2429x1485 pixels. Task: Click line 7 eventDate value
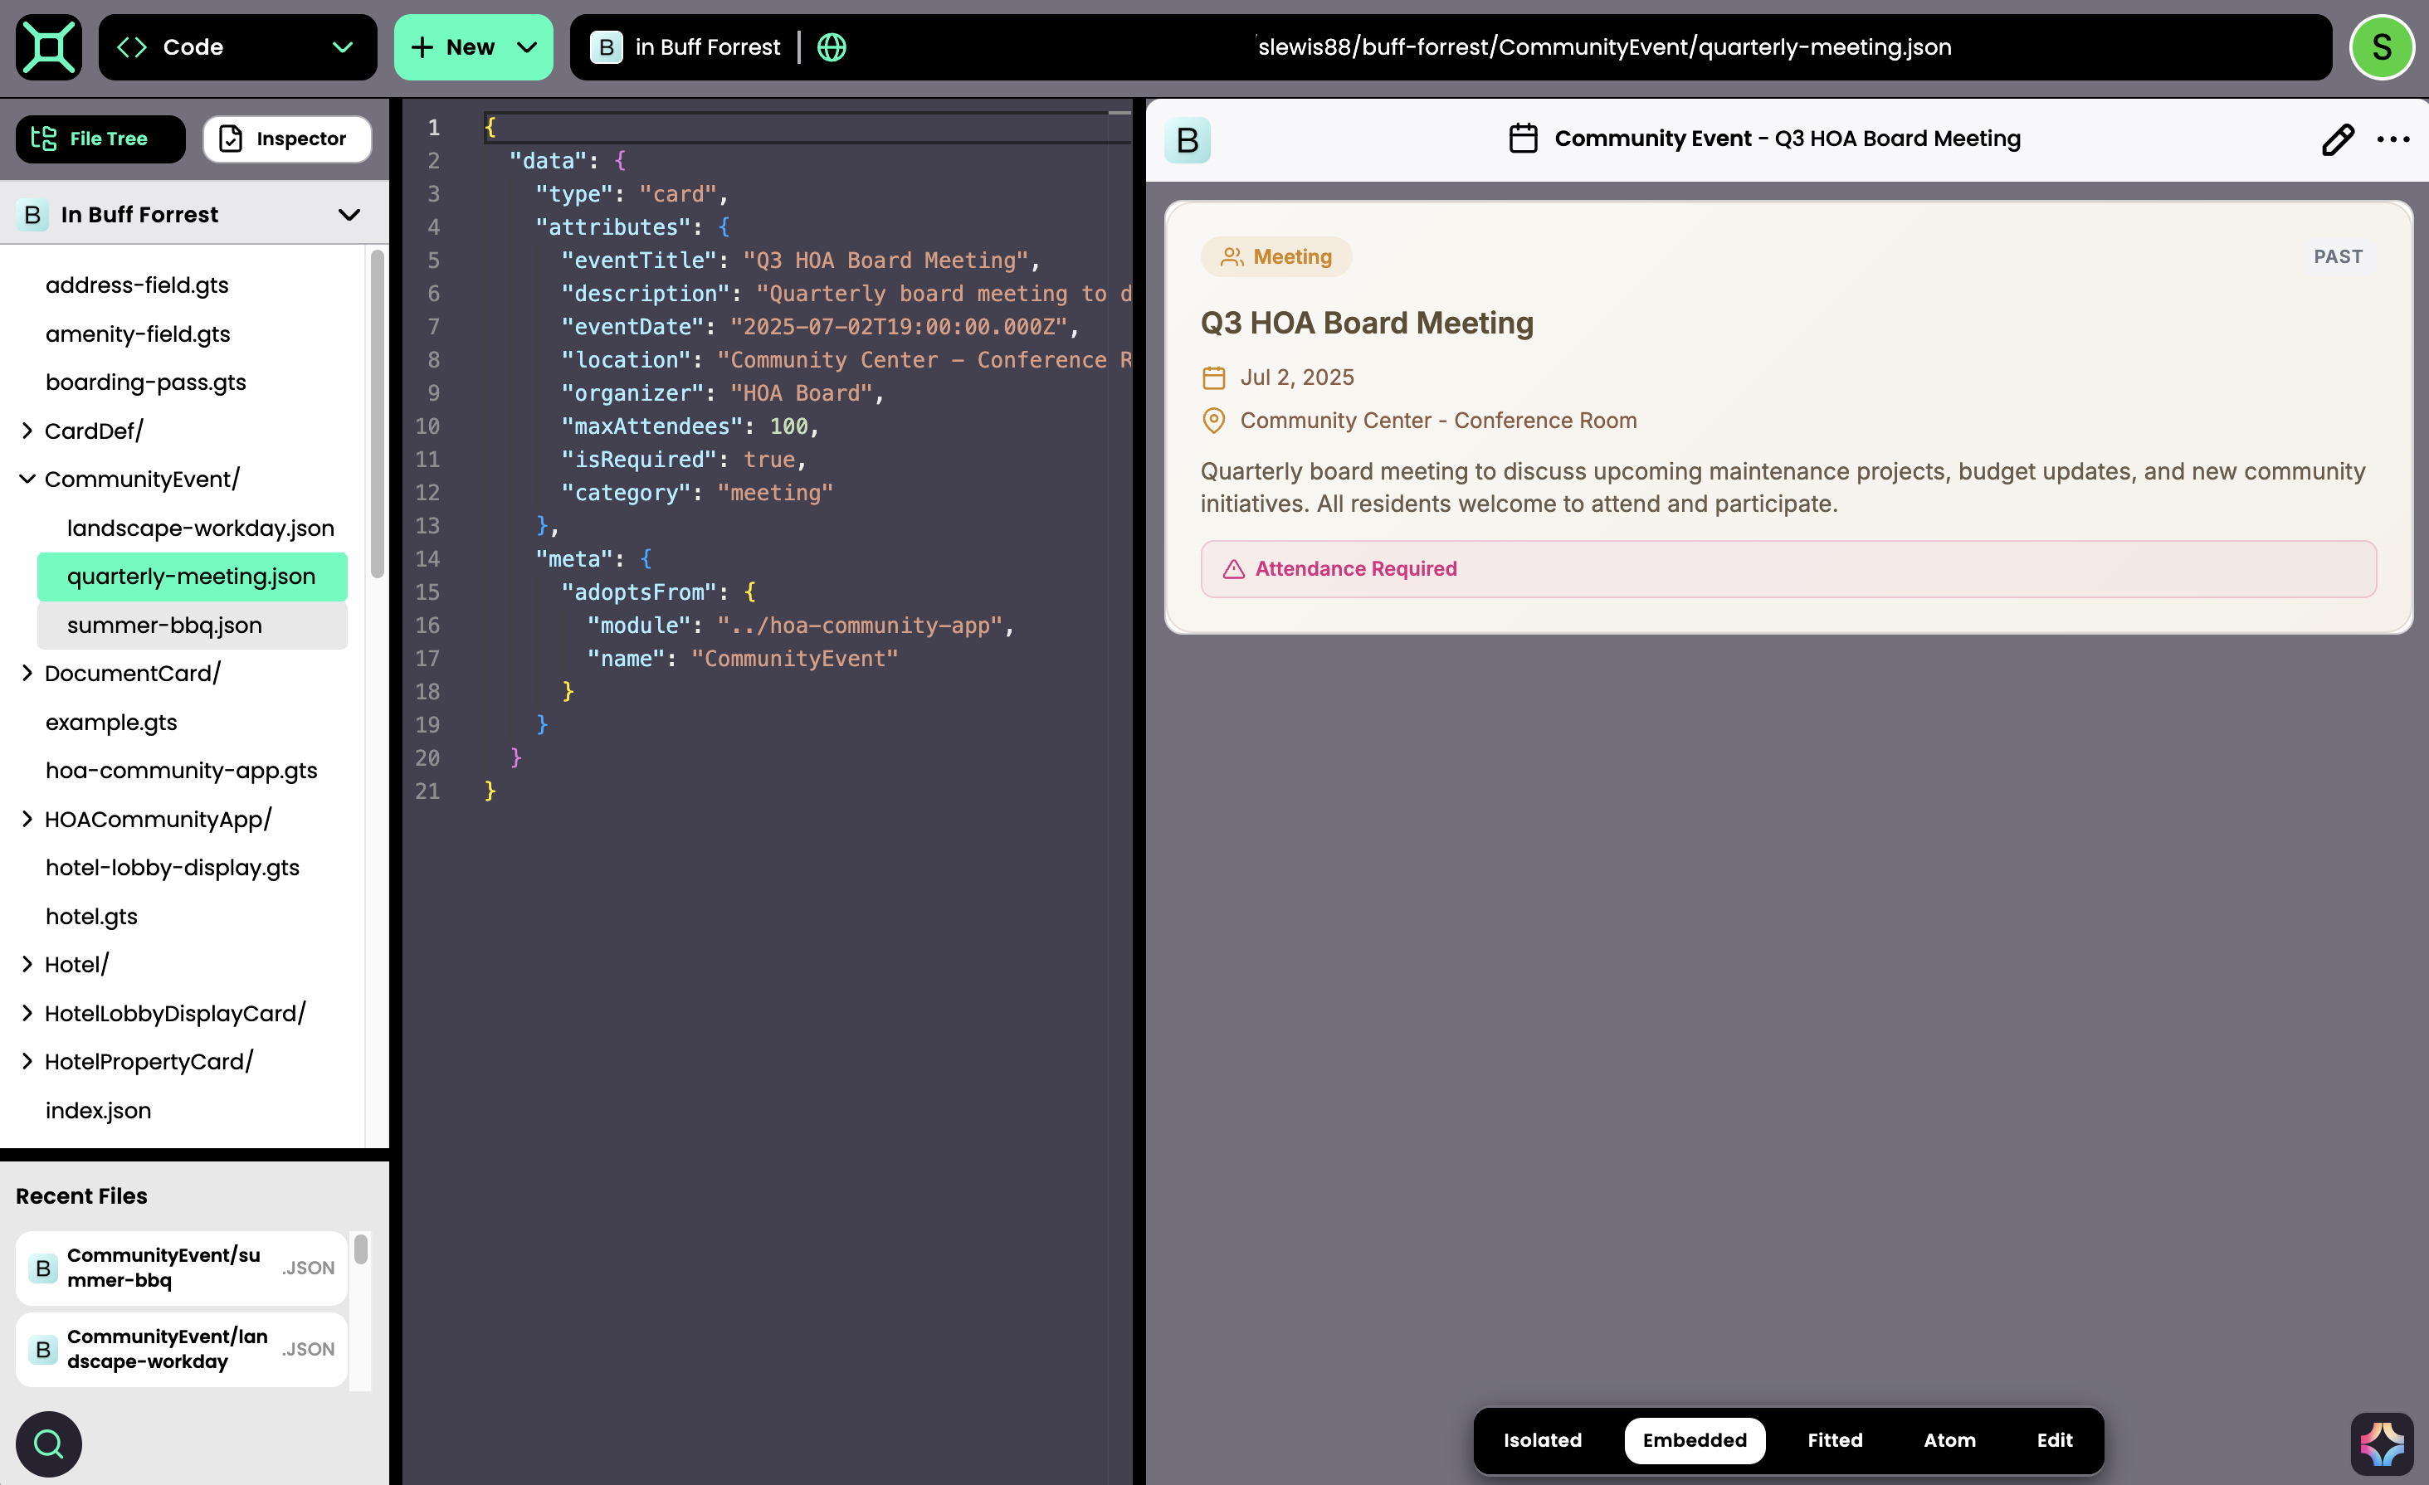click(x=898, y=326)
